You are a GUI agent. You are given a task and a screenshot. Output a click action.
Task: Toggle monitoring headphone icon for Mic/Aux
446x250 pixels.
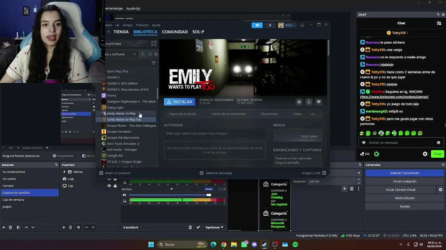click(x=124, y=201)
